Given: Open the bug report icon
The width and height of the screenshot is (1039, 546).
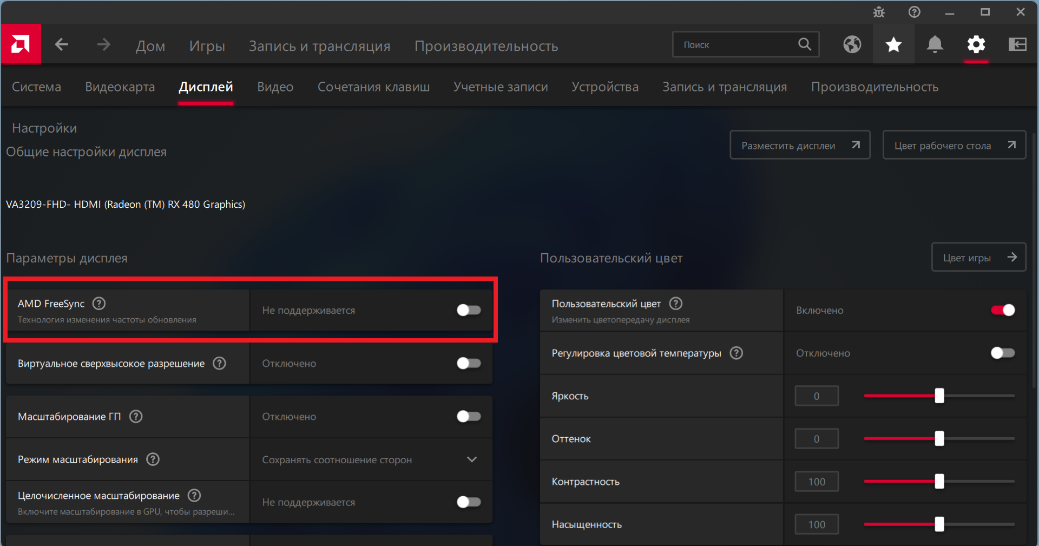Looking at the screenshot, I should [x=879, y=12].
